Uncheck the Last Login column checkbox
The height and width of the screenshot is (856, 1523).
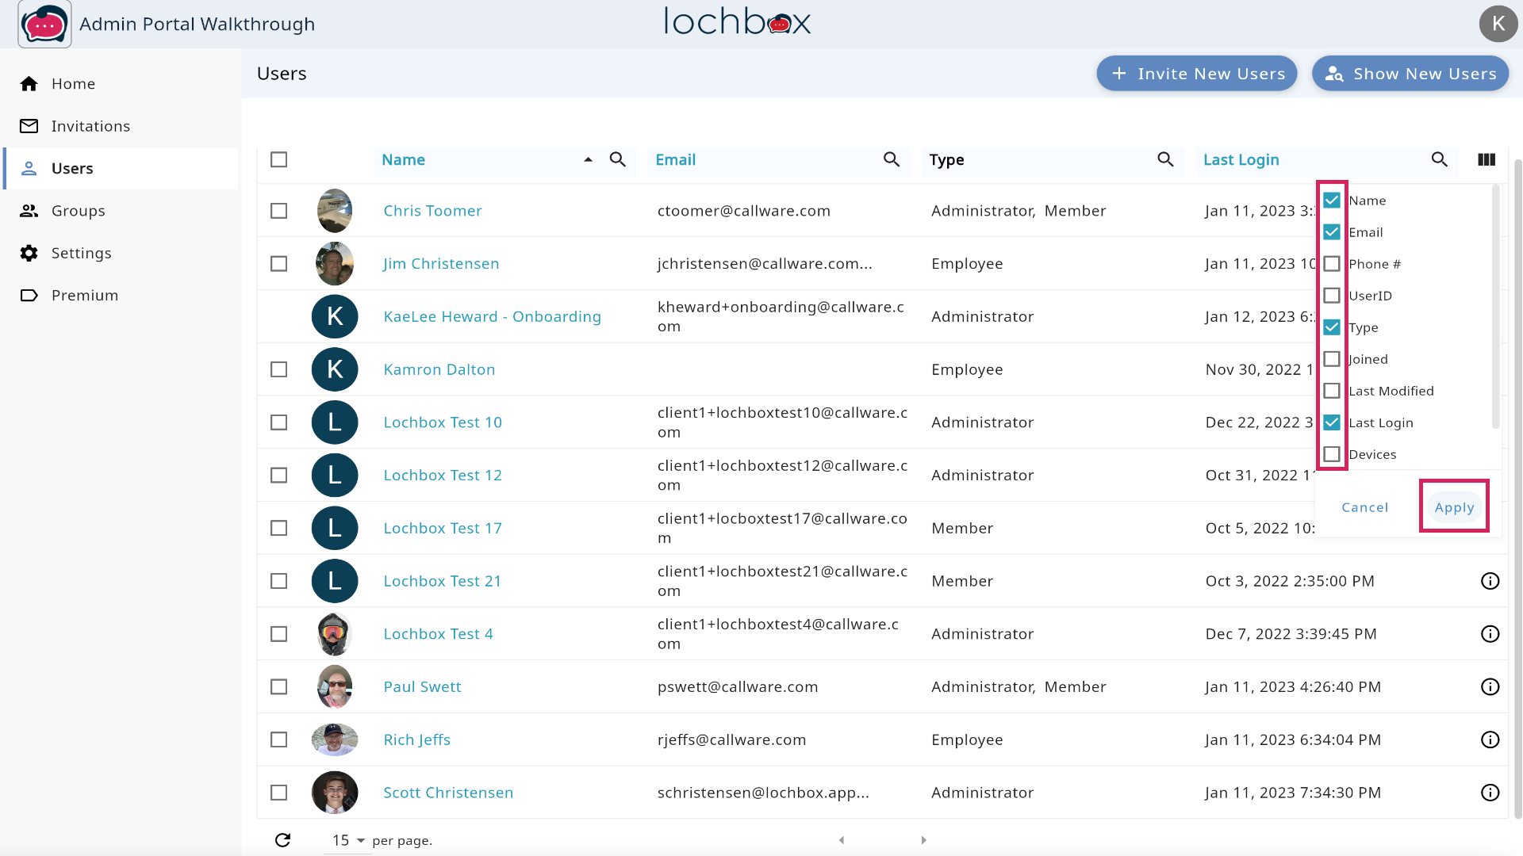coord(1332,422)
